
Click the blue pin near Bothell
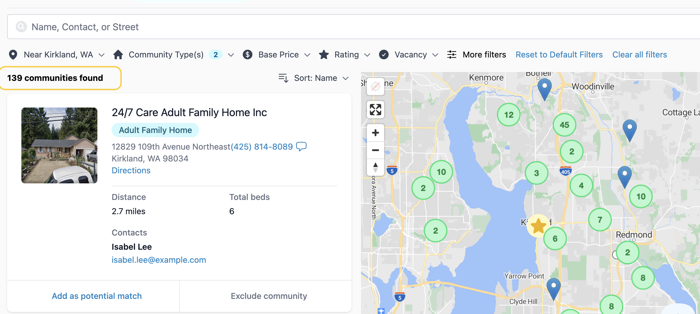click(545, 89)
